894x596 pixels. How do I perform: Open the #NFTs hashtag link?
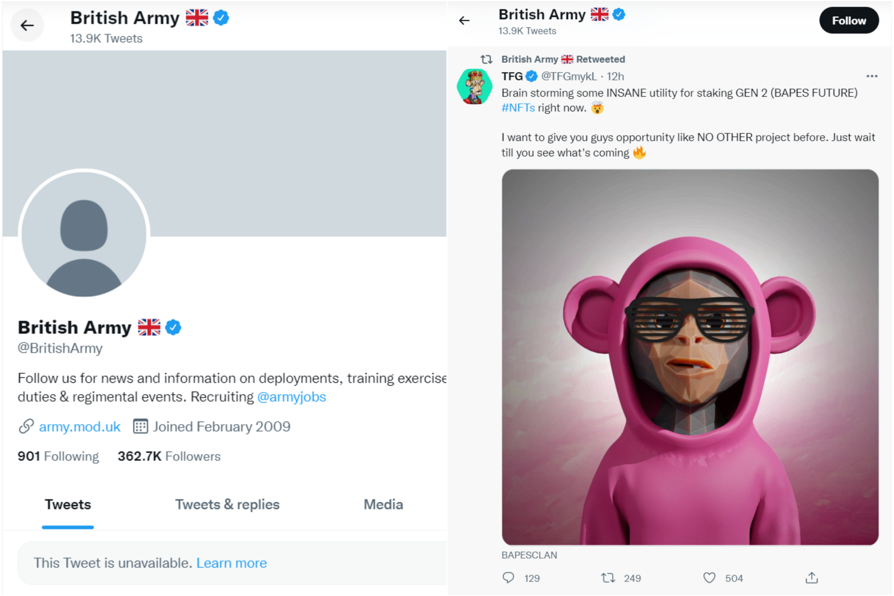pyautogui.click(x=518, y=108)
